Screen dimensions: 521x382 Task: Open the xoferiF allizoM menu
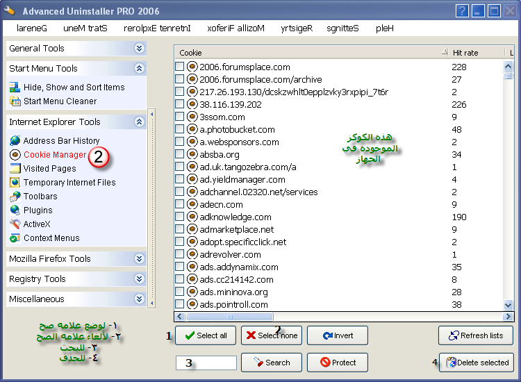[x=236, y=28]
